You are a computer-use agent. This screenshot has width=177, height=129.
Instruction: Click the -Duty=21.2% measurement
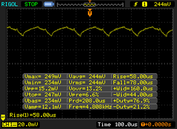131,107
